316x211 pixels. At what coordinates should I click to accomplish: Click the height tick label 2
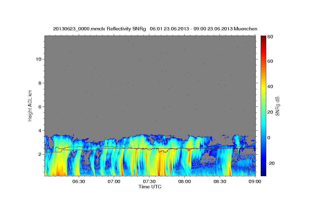39,154
